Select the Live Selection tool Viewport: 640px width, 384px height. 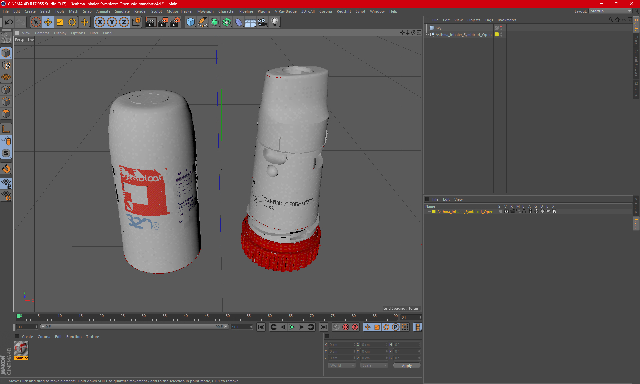tap(36, 22)
